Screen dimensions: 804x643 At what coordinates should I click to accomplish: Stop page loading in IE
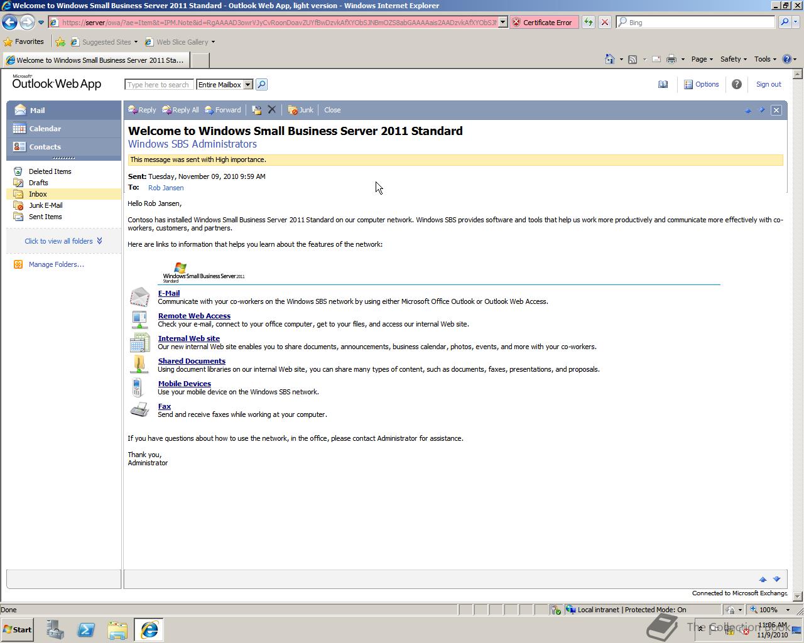605,22
